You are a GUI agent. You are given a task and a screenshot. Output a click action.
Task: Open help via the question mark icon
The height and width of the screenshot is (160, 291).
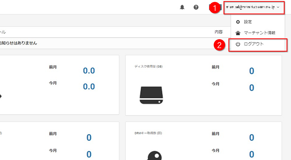point(196,7)
